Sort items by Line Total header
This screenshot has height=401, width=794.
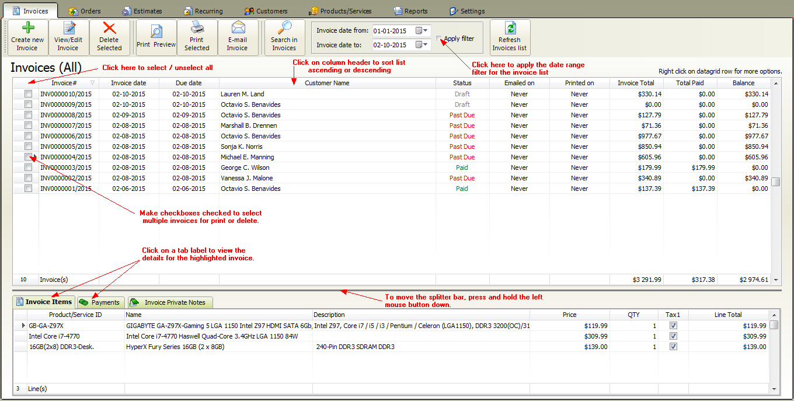(x=728, y=315)
